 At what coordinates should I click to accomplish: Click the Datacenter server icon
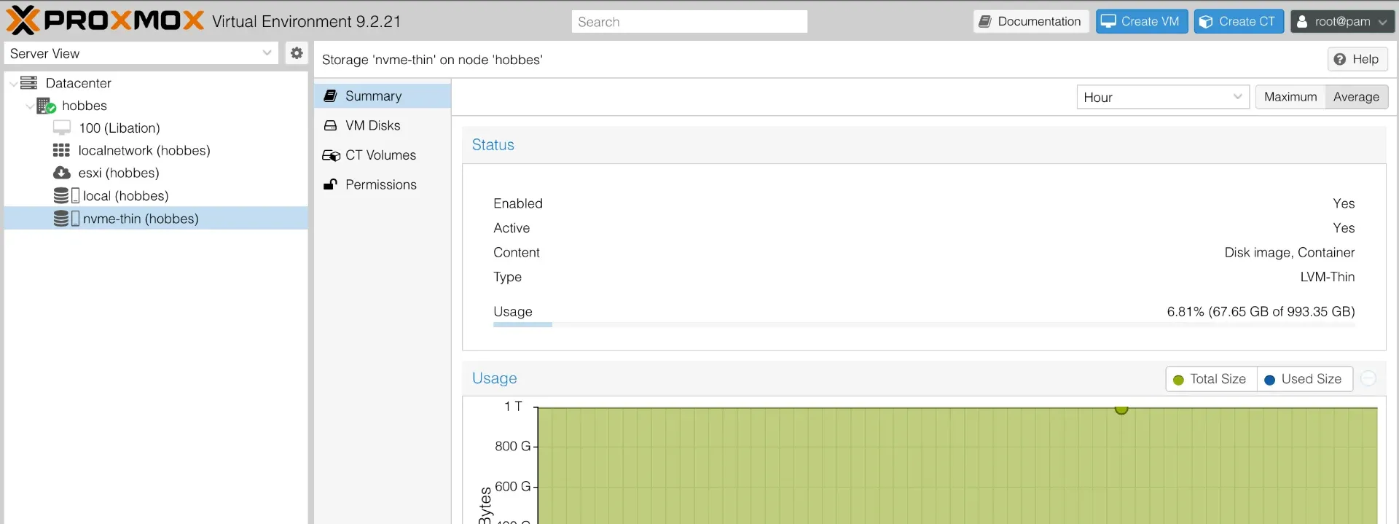pos(28,82)
